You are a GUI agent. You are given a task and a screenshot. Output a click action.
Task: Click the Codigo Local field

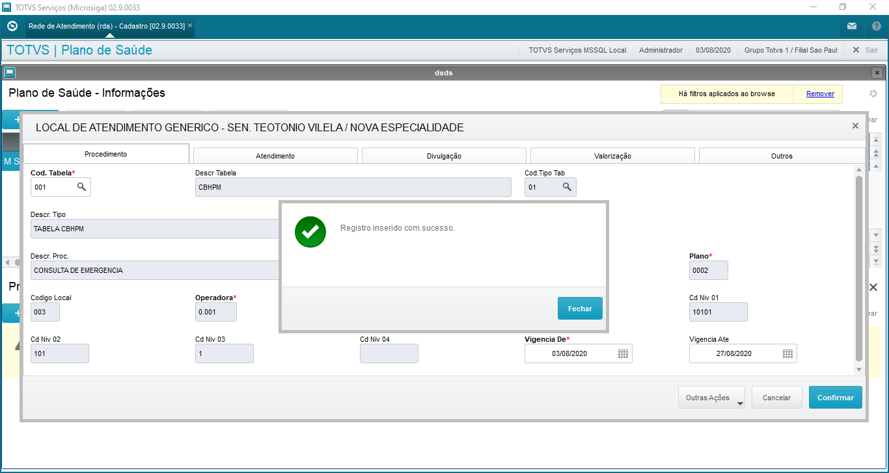pos(45,312)
